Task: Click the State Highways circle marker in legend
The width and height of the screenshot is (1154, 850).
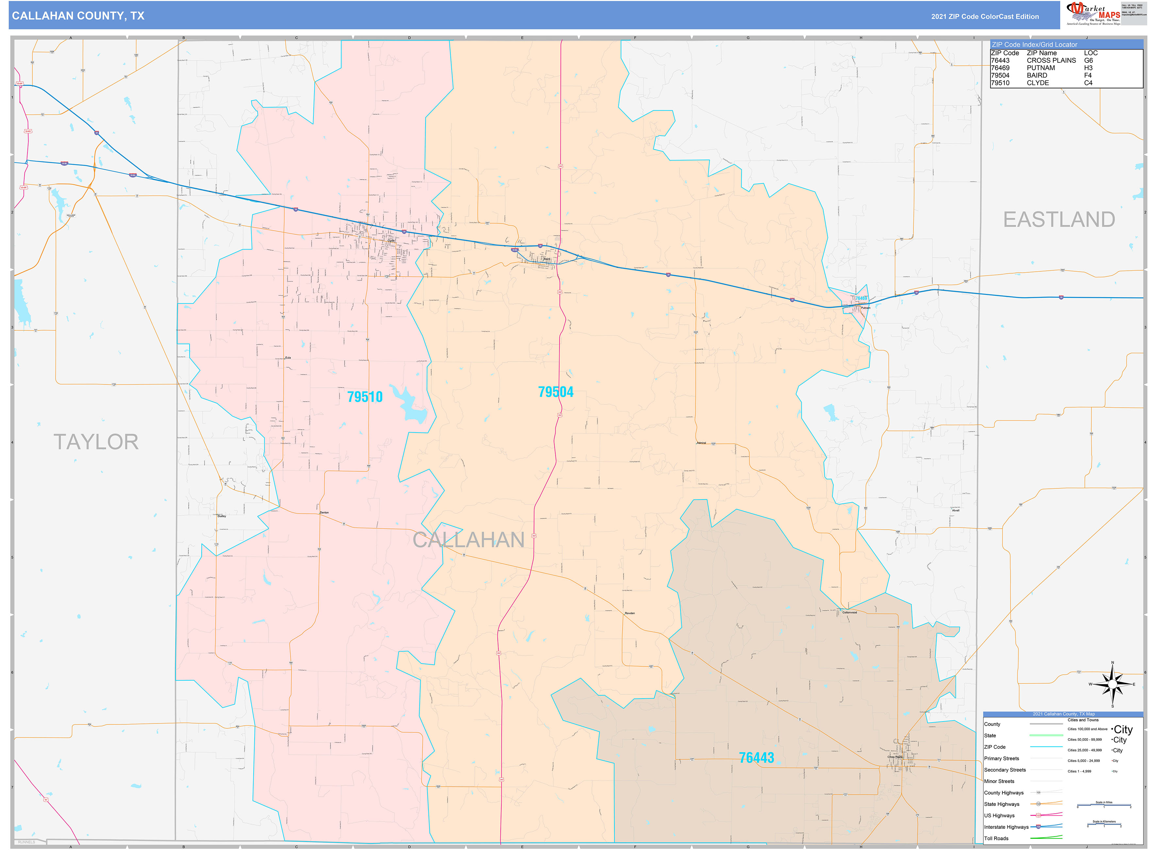Action: coord(1038,804)
